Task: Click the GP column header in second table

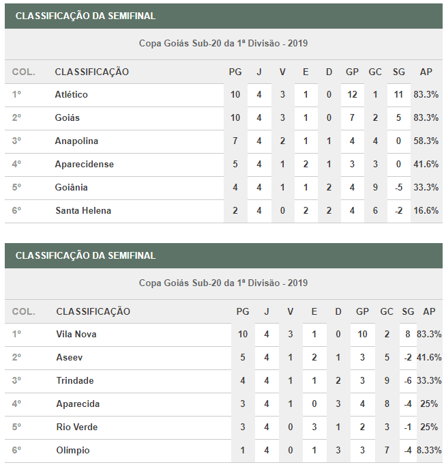Action: 362,311
